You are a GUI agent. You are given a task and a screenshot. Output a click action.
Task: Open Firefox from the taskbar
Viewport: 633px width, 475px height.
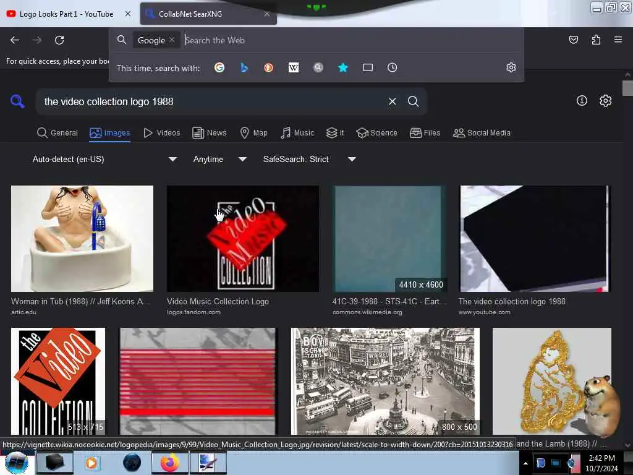coord(169,463)
